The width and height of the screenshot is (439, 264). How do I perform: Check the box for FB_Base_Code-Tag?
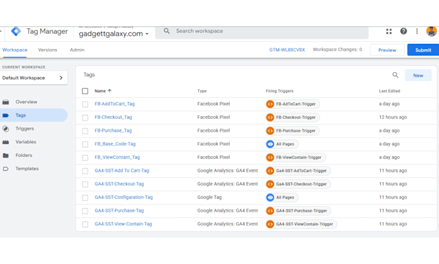85,145
